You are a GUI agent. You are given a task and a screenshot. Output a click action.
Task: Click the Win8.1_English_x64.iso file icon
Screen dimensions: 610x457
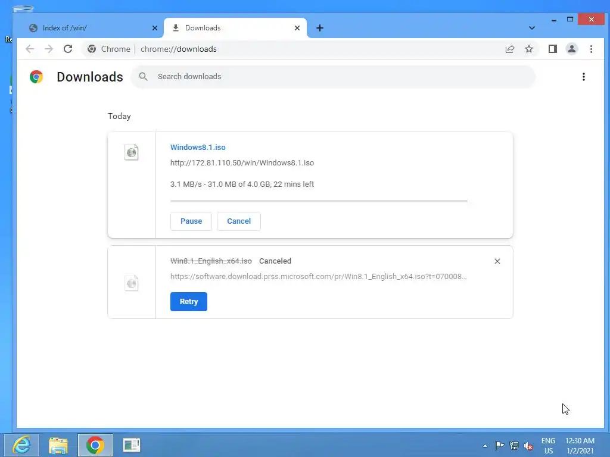pyautogui.click(x=132, y=283)
